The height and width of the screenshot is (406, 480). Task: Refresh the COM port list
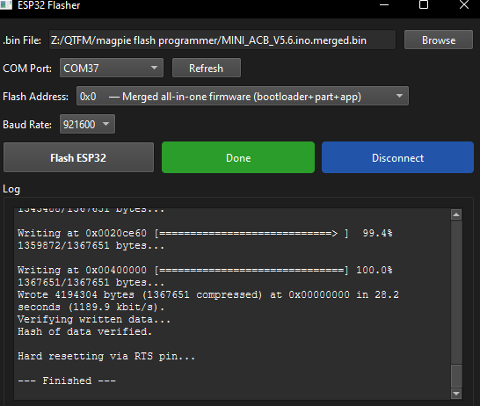point(207,68)
